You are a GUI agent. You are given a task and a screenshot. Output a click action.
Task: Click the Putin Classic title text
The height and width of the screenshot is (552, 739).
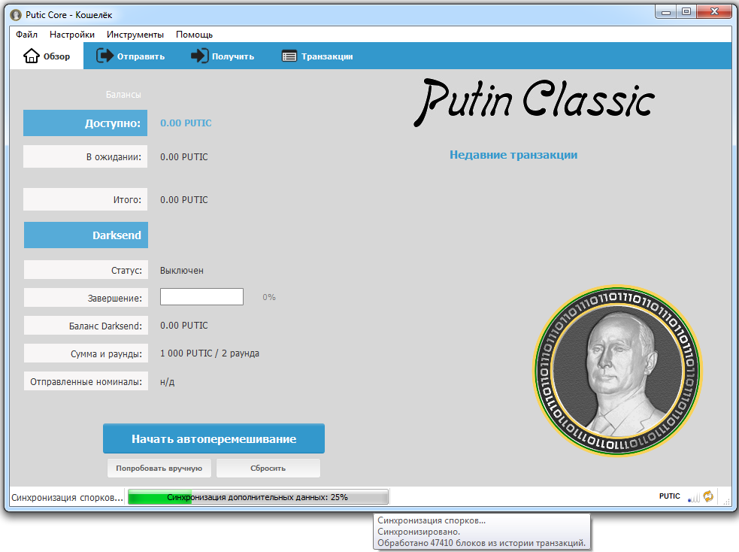535,102
